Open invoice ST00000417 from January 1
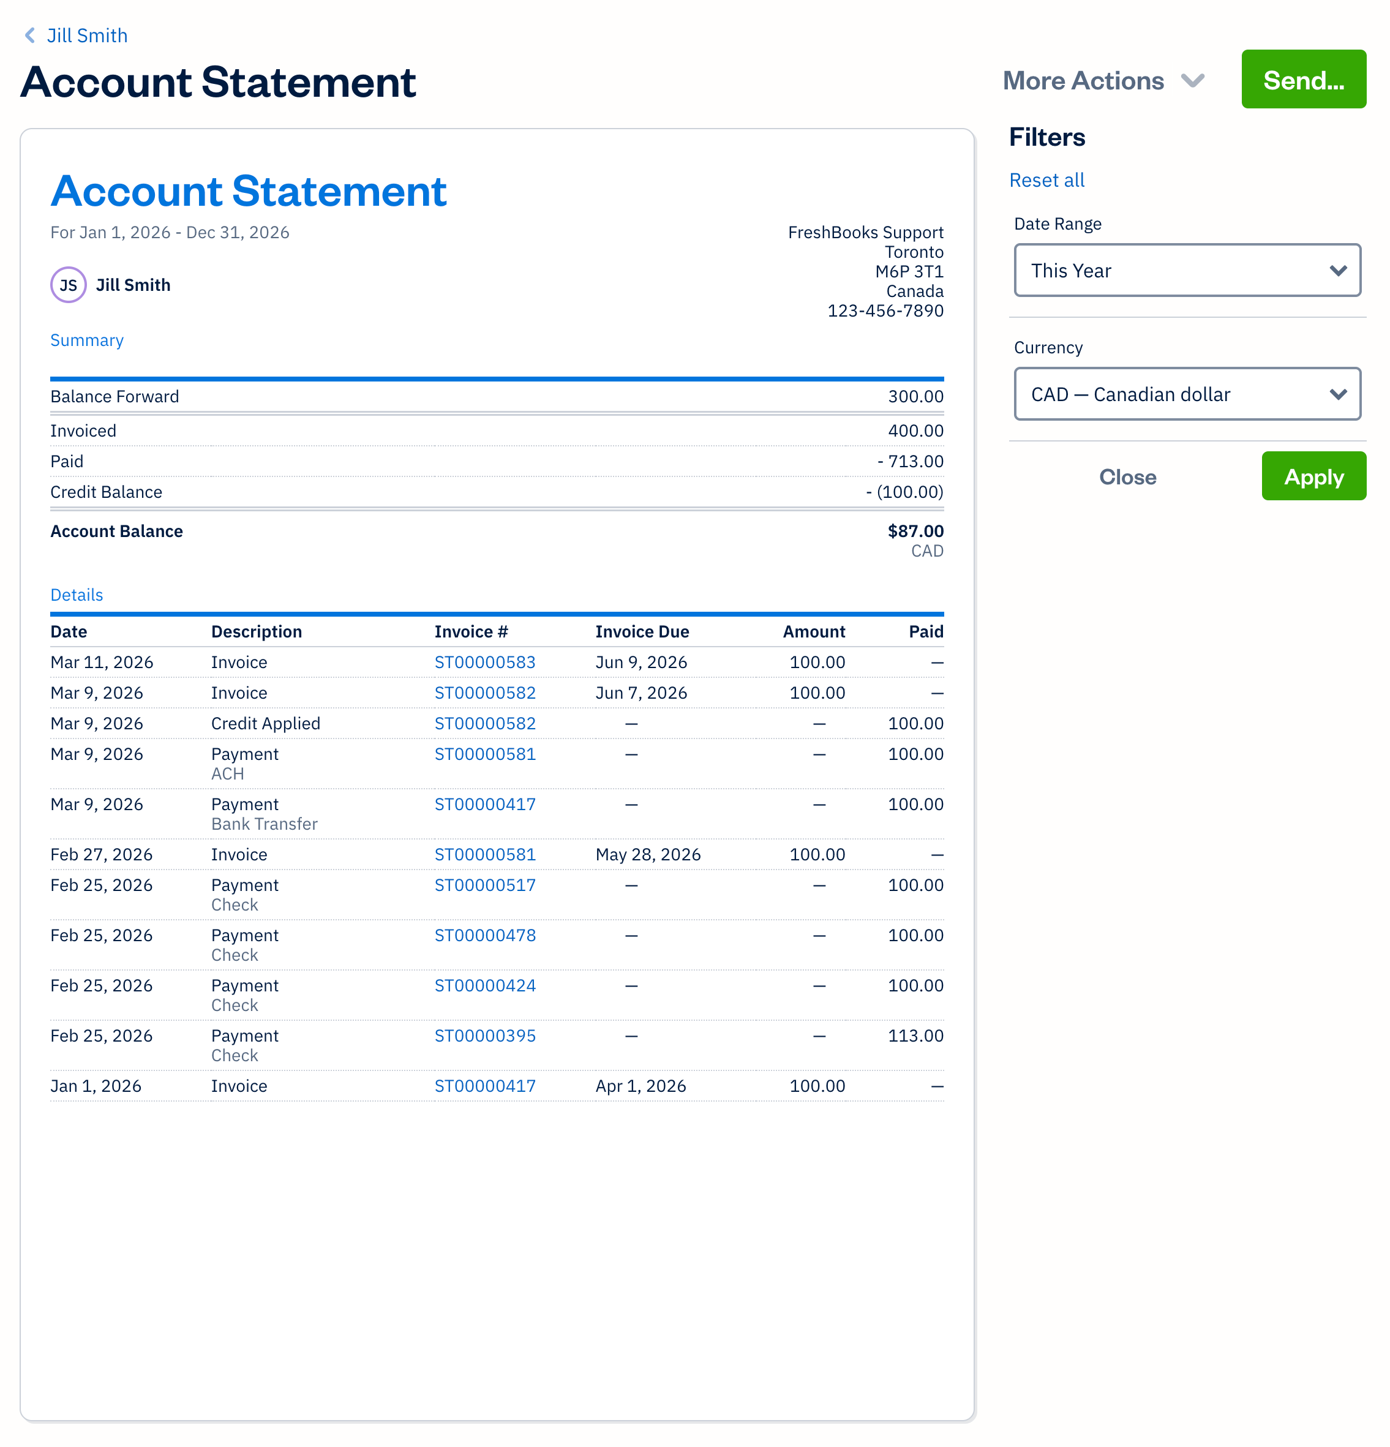Image resolution: width=1390 pixels, height=1447 pixels. 485,1085
